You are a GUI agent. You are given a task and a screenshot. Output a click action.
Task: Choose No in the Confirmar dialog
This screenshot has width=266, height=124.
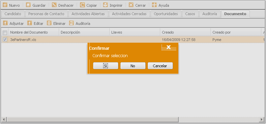(x=133, y=66)
